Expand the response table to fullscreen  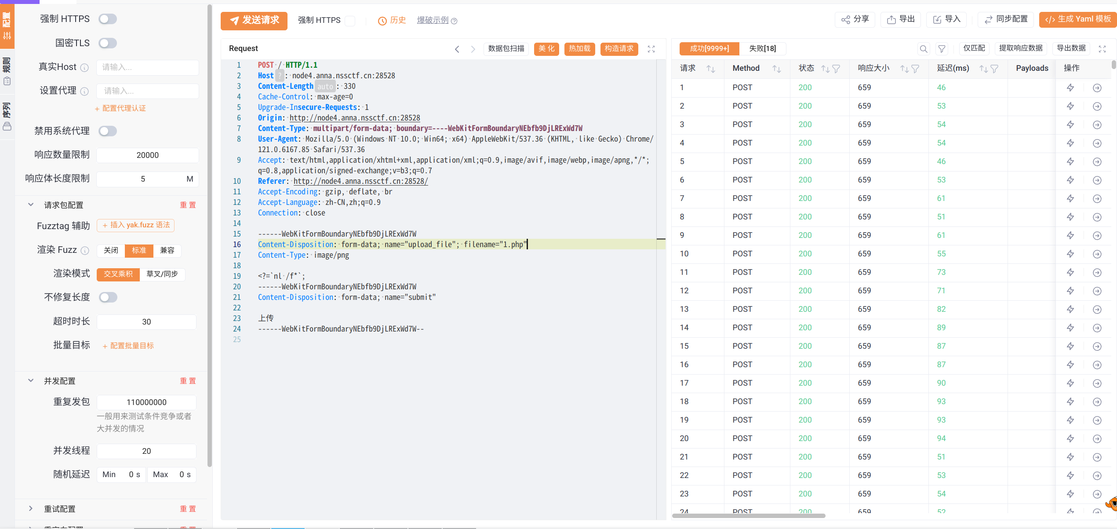[1102, 49]
